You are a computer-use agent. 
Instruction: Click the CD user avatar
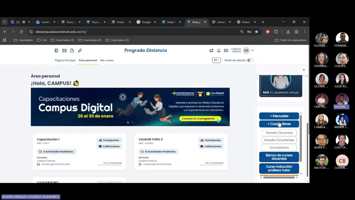click(246, 51)
